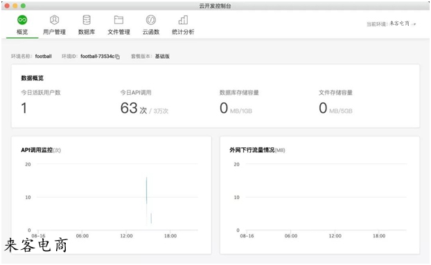Click the 外网下行流量情况 chart title

[252, 150]
